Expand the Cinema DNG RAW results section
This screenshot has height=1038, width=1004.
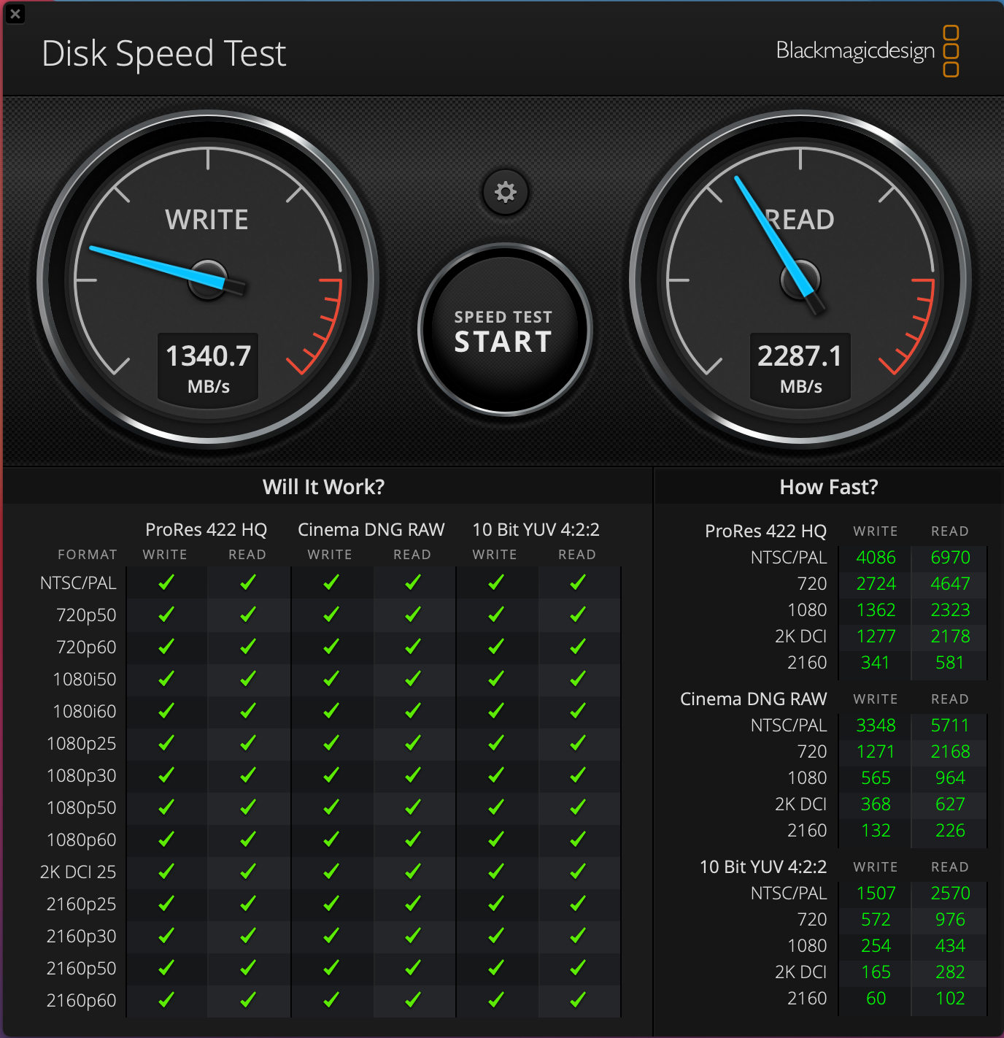(x=753, y=699)
